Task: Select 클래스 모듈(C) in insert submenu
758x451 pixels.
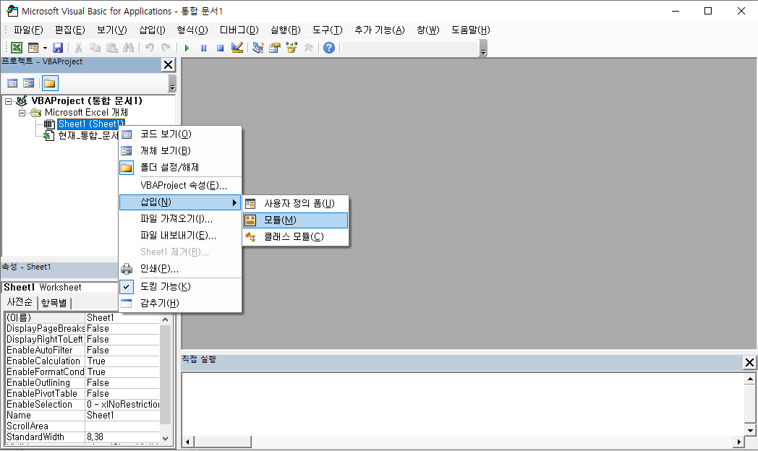Action: pos(295,236)
